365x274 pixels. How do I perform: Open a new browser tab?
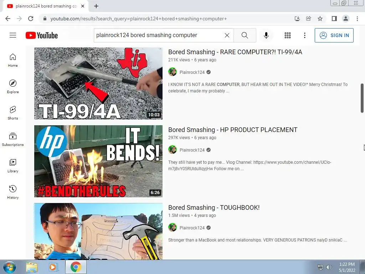click(96, 6)
